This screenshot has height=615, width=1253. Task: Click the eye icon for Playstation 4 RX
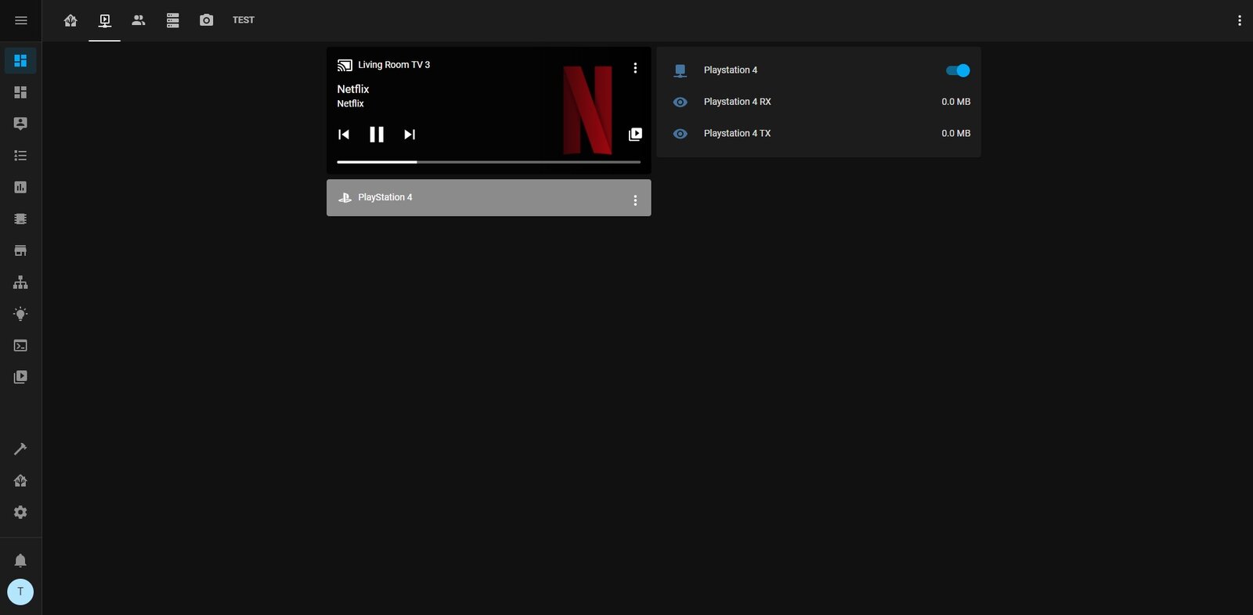(681, 102)
